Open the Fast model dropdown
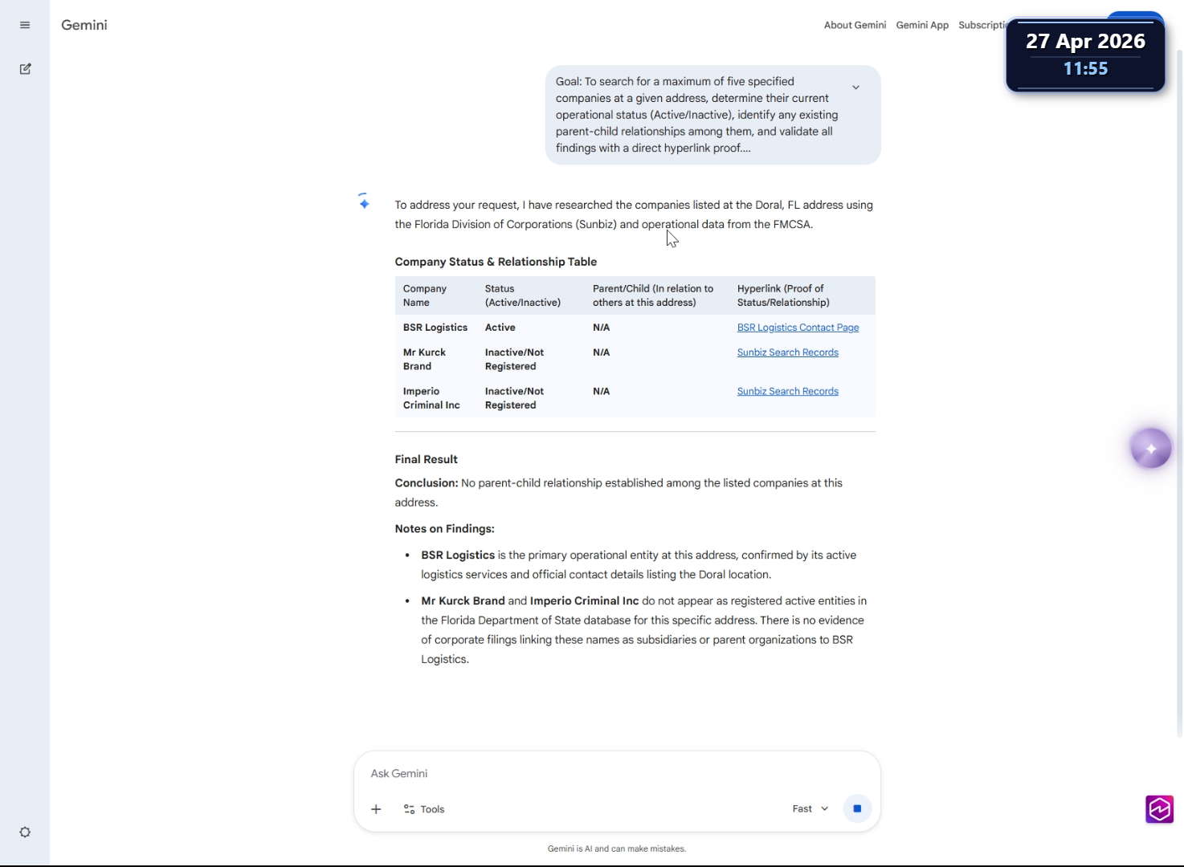The height and width of the screenshot is (867, 1184). [810, 808]
